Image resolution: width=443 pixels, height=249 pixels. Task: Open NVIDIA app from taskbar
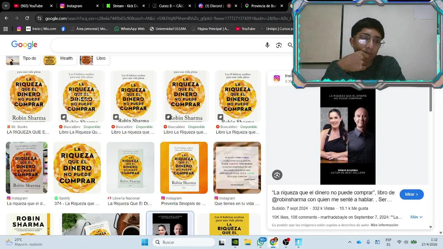pyautogui.click(x=235, y=242)
